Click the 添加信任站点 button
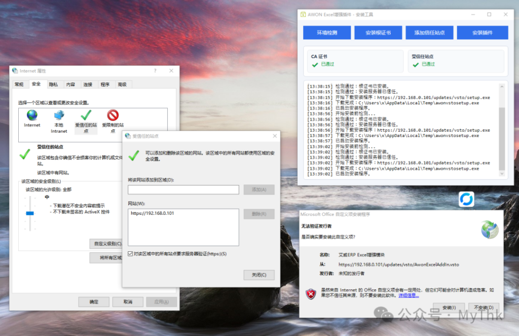Image resolution: width=519 pixels, height=336 pixels. coord(430,32)
